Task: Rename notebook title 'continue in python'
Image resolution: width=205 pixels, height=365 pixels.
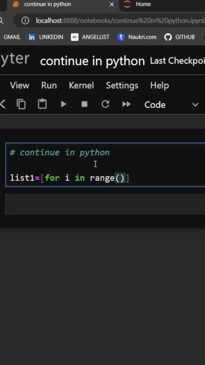Action: click(92, 61)
